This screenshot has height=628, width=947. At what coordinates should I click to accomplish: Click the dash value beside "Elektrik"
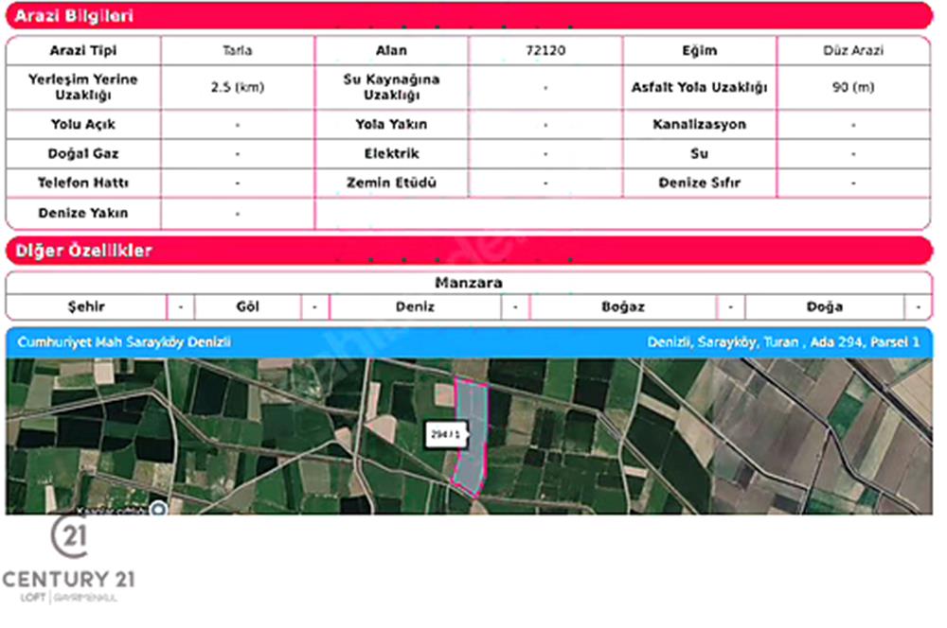click(545, 154)
